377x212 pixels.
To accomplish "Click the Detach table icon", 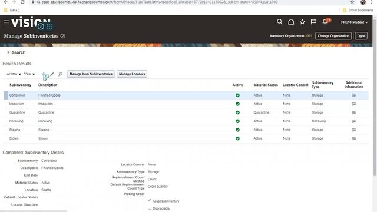I will click(60, 74).
